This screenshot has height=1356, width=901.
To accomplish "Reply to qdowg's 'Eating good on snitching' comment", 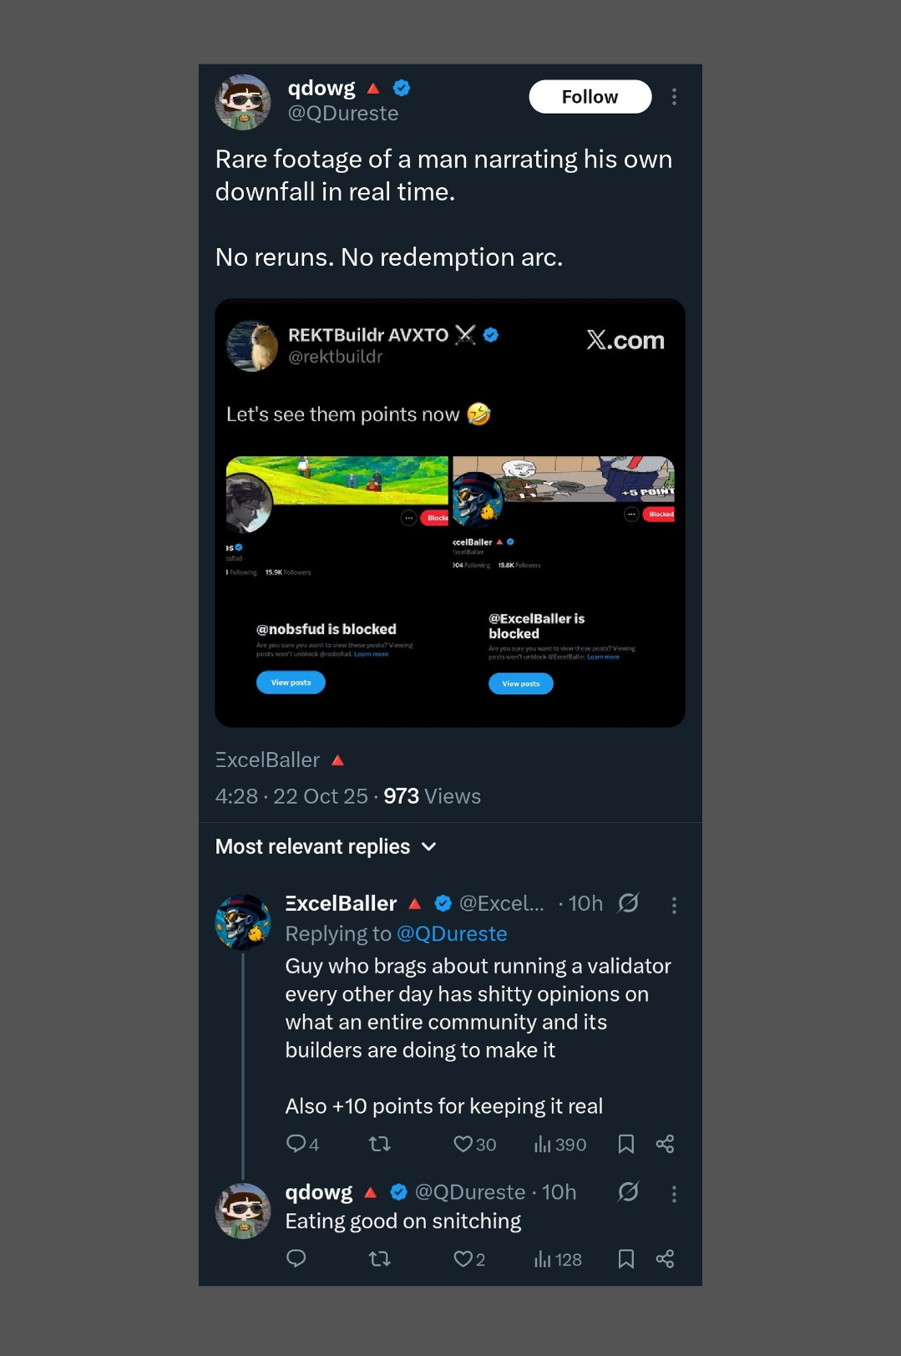I will point(296,1258).
